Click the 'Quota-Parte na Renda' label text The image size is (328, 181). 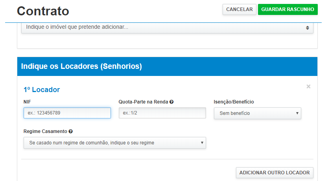coord(143,102)
